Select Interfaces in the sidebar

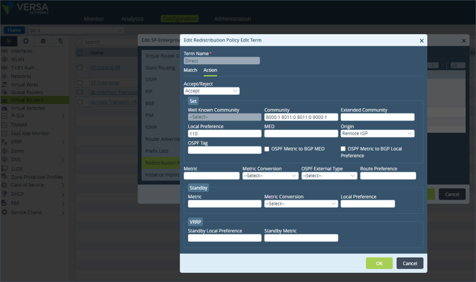point(21,50)
